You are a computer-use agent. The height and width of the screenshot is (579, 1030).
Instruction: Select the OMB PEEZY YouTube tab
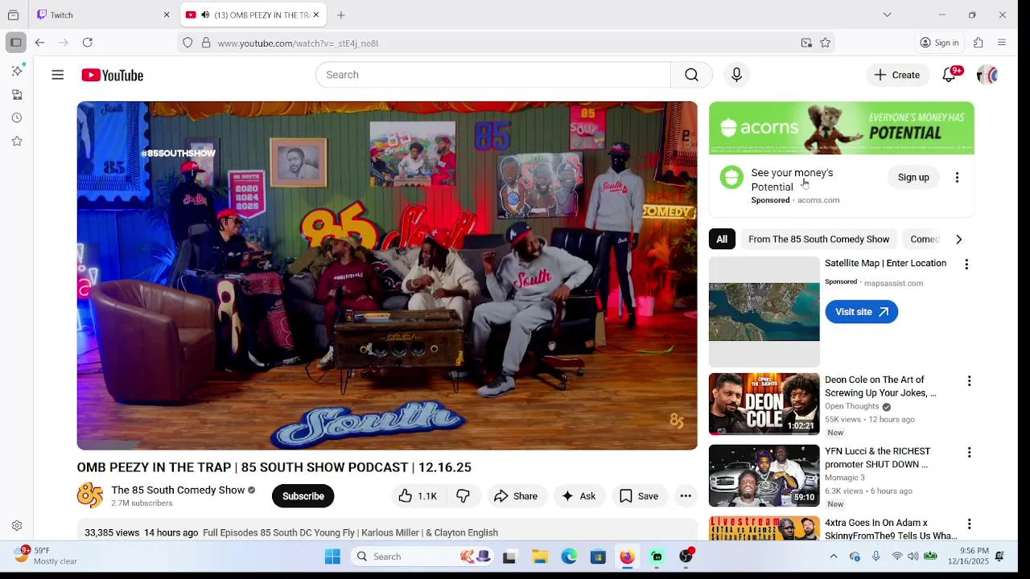coord(253,14)
